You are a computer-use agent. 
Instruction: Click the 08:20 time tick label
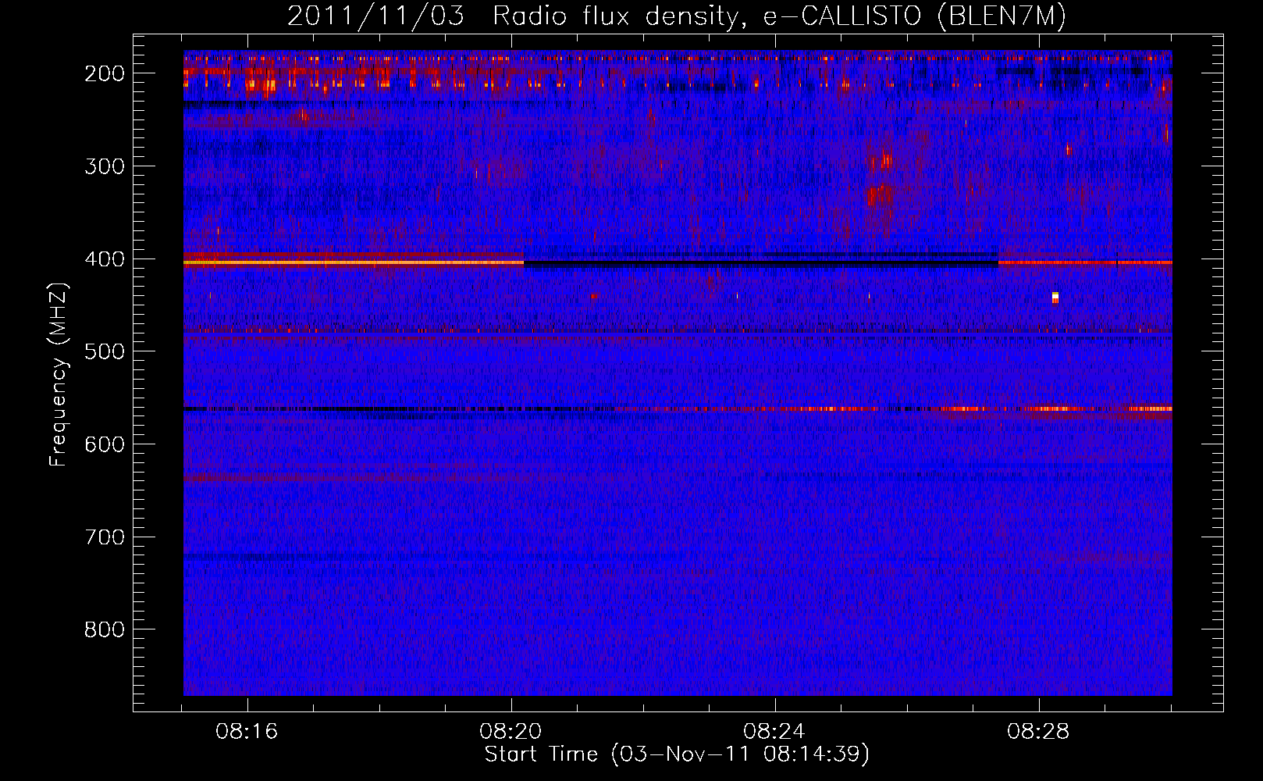[x=511, y=732]
